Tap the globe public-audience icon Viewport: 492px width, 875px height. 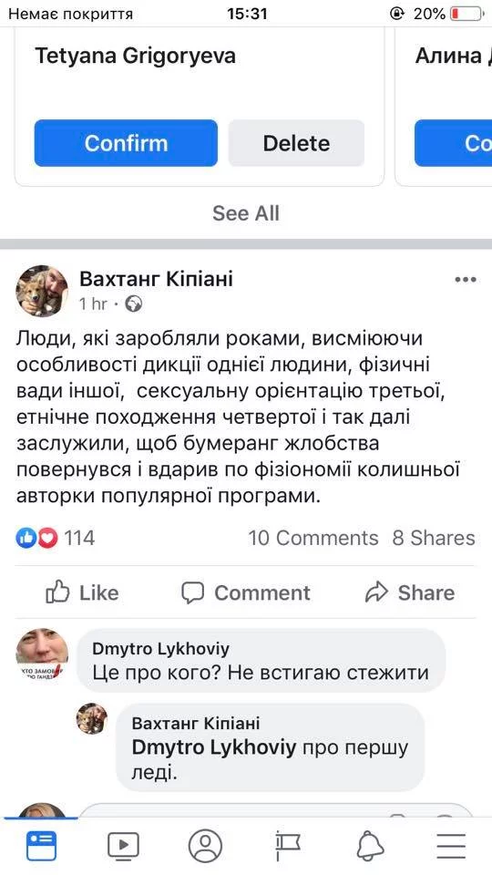point(134,304)
